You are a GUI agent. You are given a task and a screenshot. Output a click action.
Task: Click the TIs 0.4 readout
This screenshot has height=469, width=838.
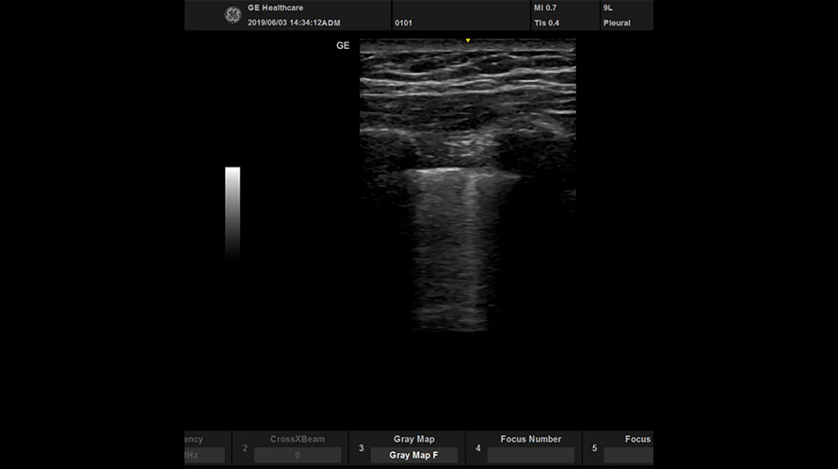pos(545,23)
